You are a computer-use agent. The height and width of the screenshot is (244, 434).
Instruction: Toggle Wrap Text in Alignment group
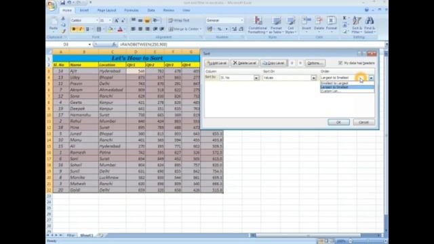pyautogui.click(x=179, y=20)
